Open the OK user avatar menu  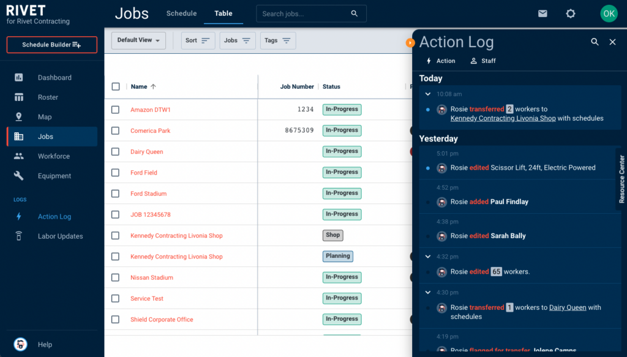(x=609, y=13)
